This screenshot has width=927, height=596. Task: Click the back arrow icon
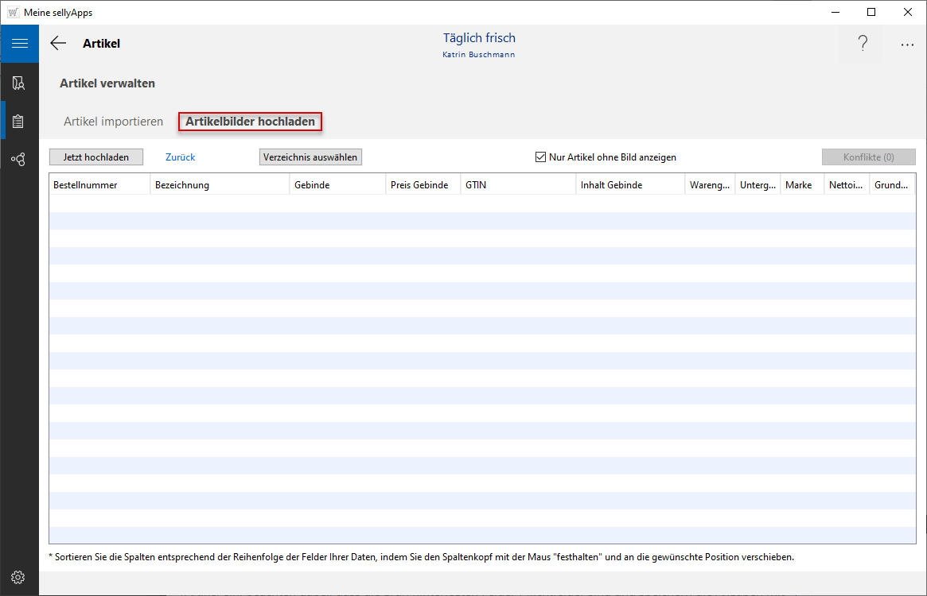point(58,44)
